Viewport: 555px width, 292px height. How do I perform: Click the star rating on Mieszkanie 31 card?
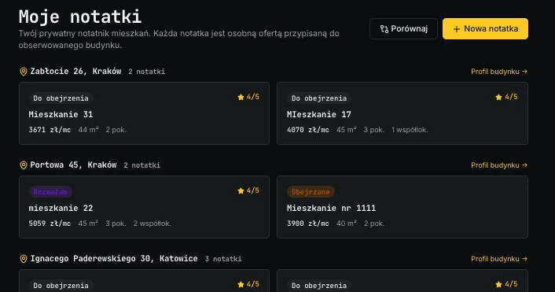[248, 97]
